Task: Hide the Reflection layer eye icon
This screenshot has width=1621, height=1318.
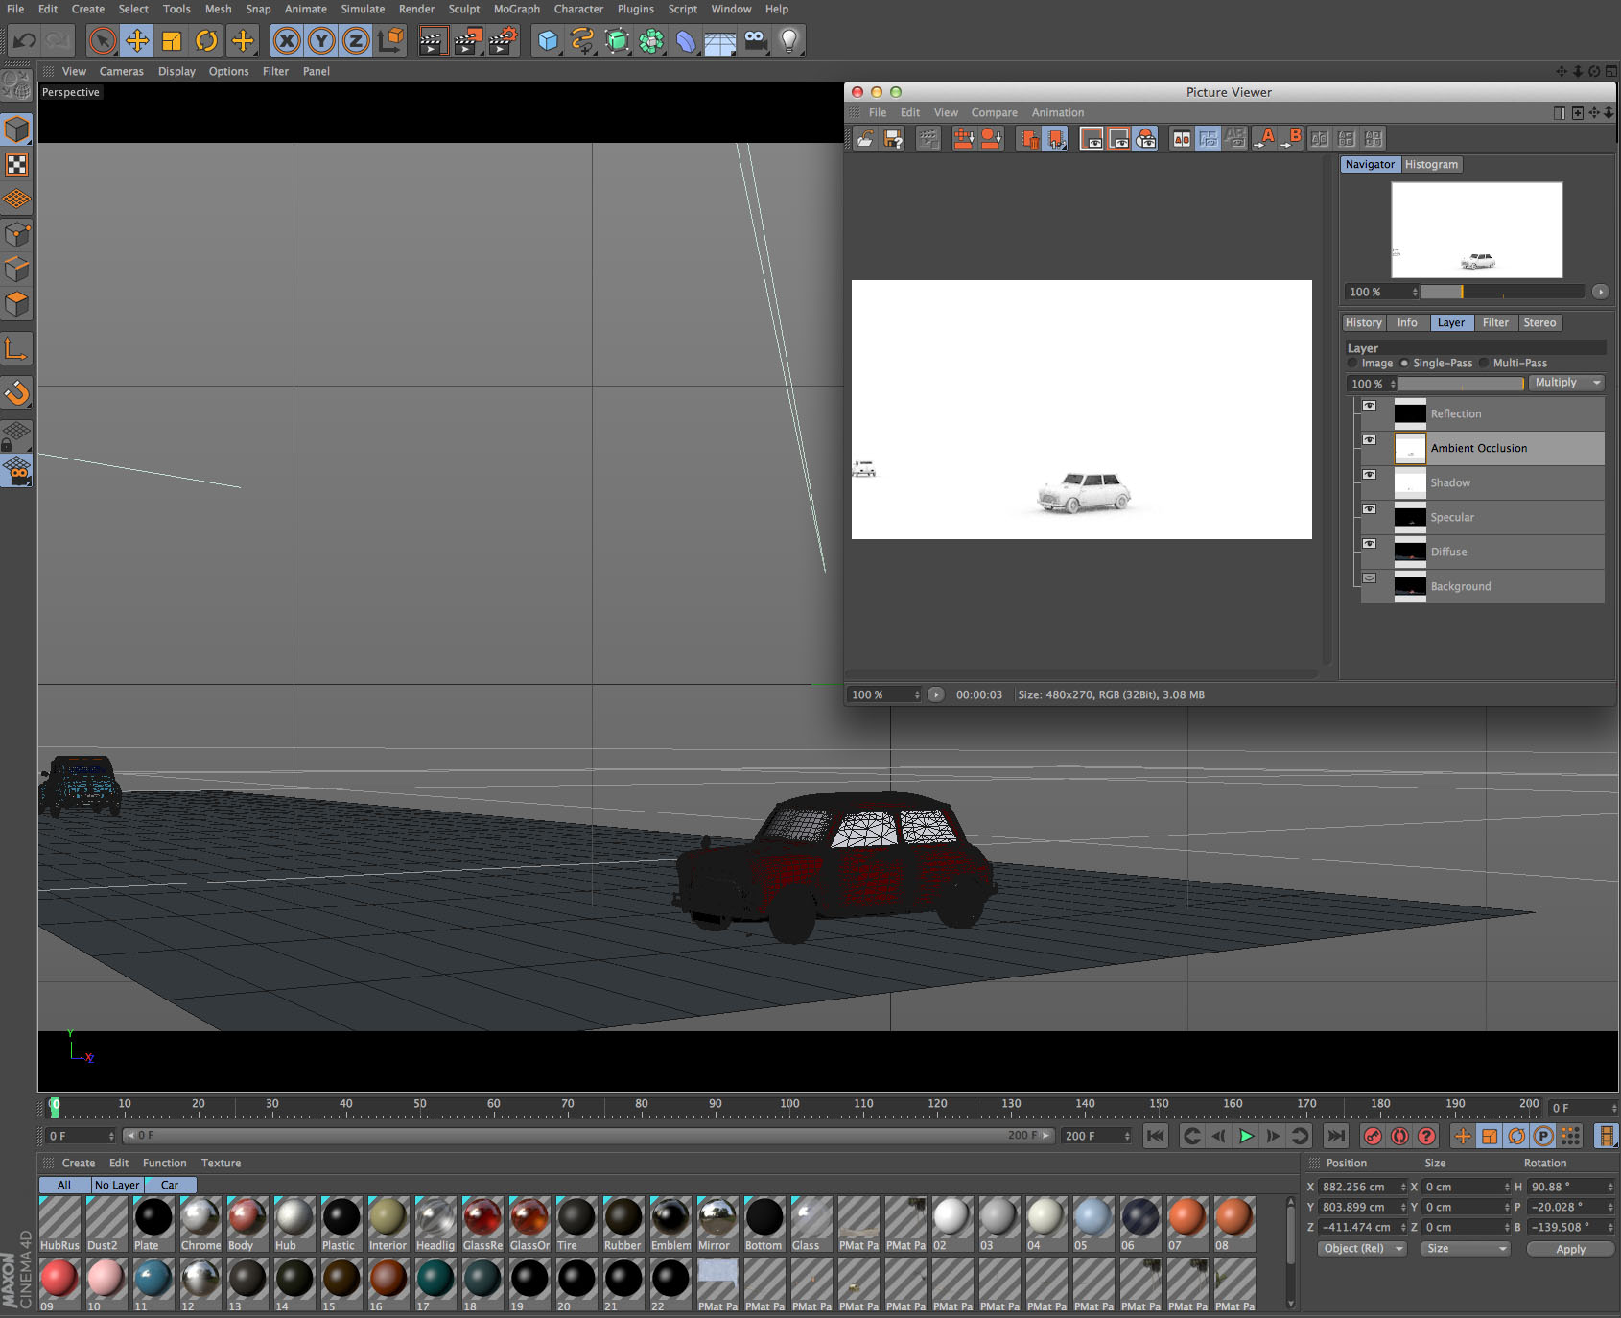Action: 1370,406
